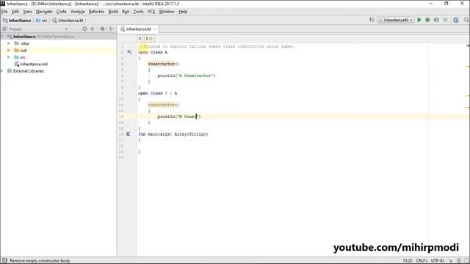Image resolution: width=470 pixels, height=264 pixels.
Task: Click the first-line comment about super class constructor
Action: tap(217, 46)
